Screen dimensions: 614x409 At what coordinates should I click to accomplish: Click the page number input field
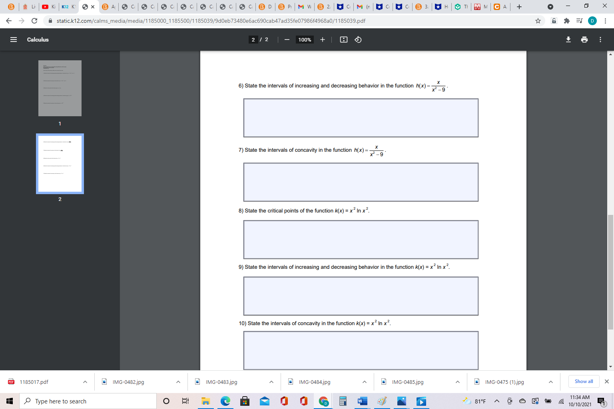pos(253,40)
